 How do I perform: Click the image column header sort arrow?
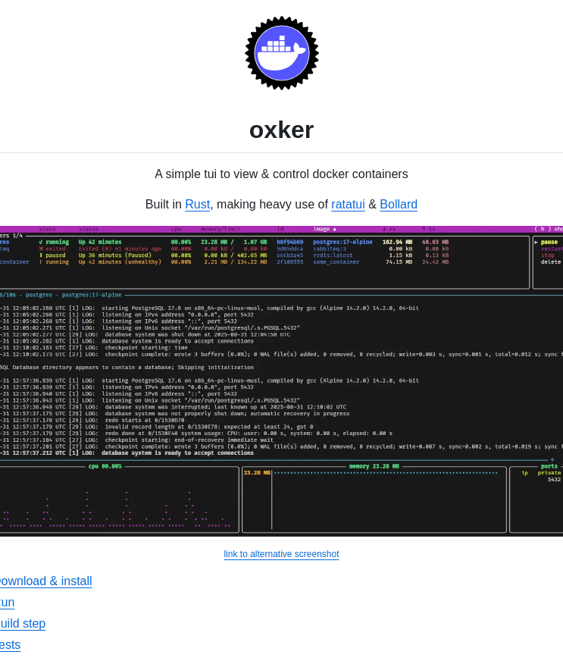tap(334, 229)
